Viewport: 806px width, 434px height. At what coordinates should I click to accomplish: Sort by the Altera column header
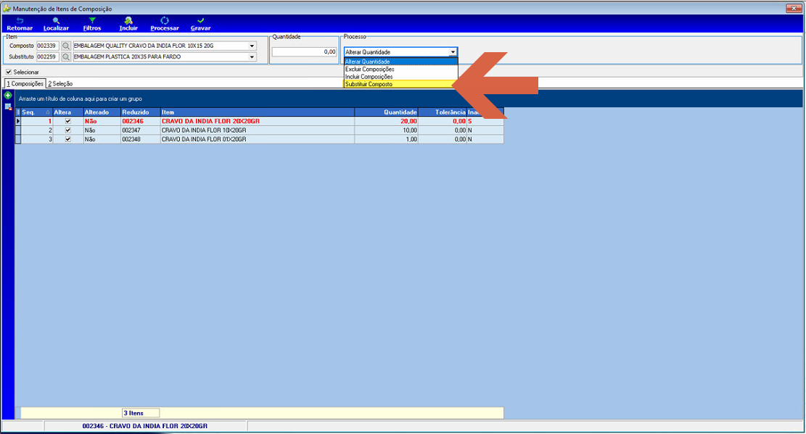68,112
